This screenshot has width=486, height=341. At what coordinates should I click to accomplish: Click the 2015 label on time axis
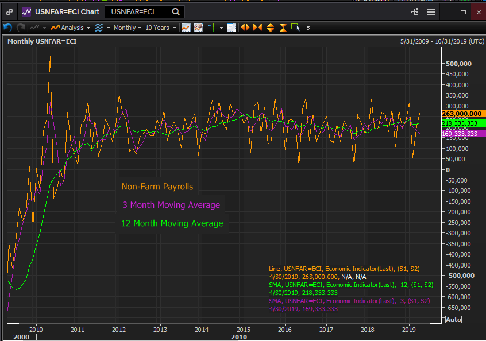244,330
